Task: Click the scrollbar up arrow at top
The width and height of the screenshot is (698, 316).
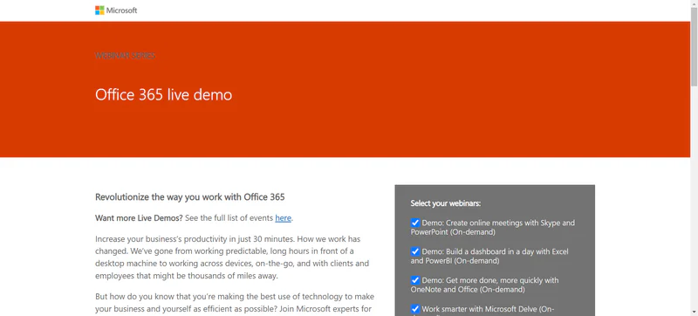Action: click(x=694, y=3)
